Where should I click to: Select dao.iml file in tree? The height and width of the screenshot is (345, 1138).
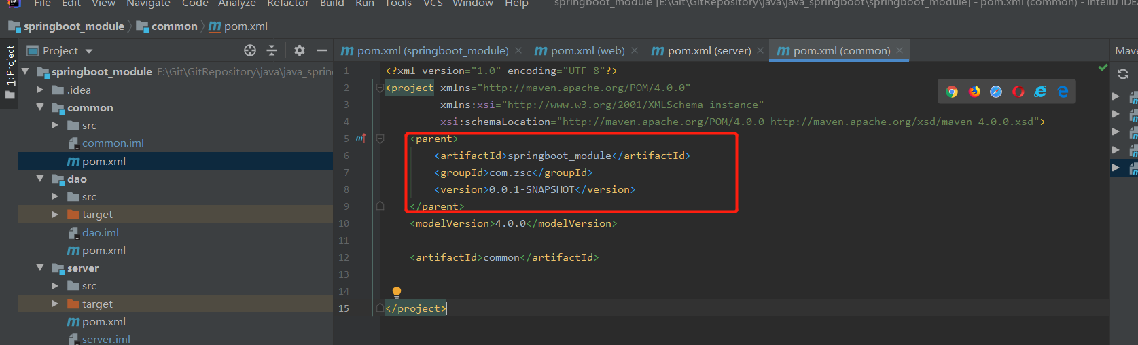tap(101, 232)
